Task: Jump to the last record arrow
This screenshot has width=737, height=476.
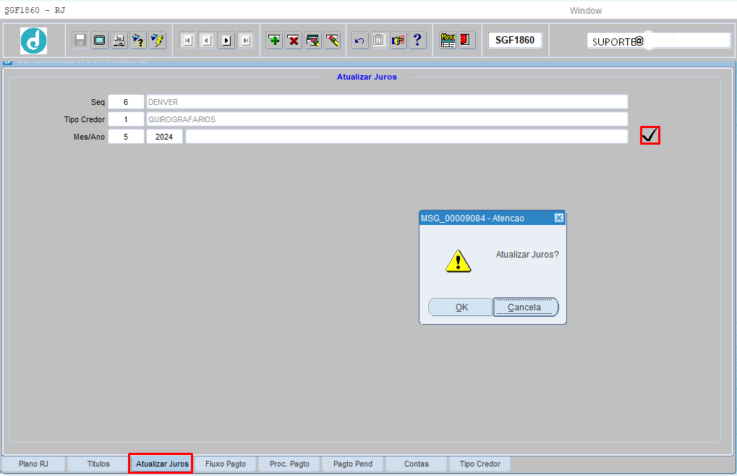Action: point(246,41)
